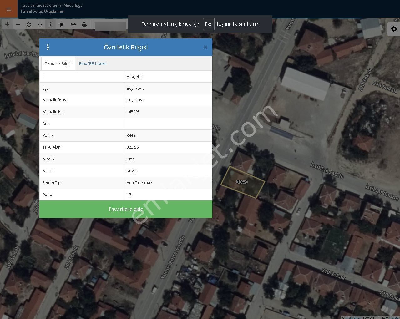Image resolution: width=400 pixels, height=319 pixels.
Task: Open the hamburger navigation menu
Action: tap(8, 8)
